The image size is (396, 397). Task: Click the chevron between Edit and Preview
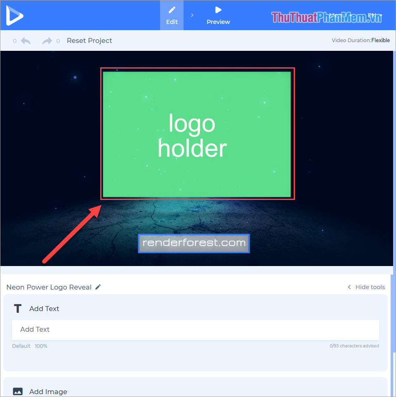(192, 15)
